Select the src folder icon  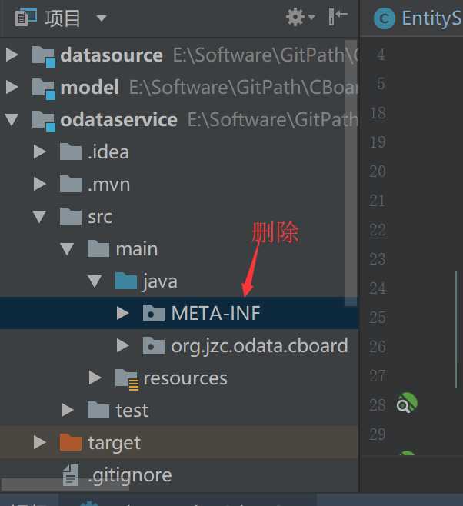(71, 216)
